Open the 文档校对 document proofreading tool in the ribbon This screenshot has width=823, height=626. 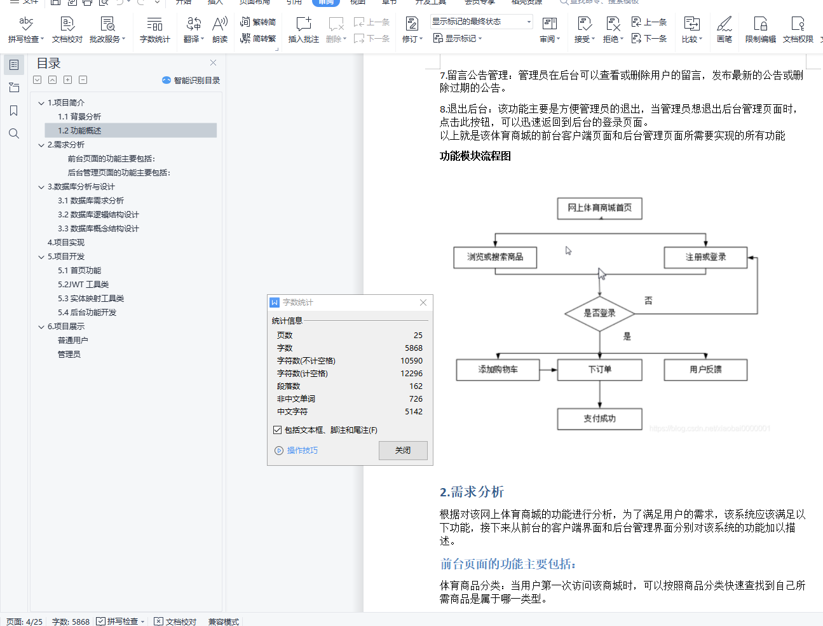point(67,29)
